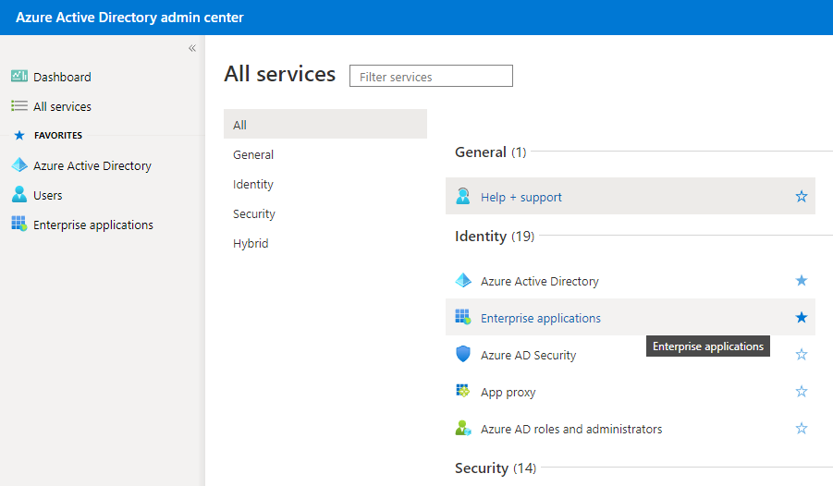Click the FAVORITES label in sidebar

58,136
